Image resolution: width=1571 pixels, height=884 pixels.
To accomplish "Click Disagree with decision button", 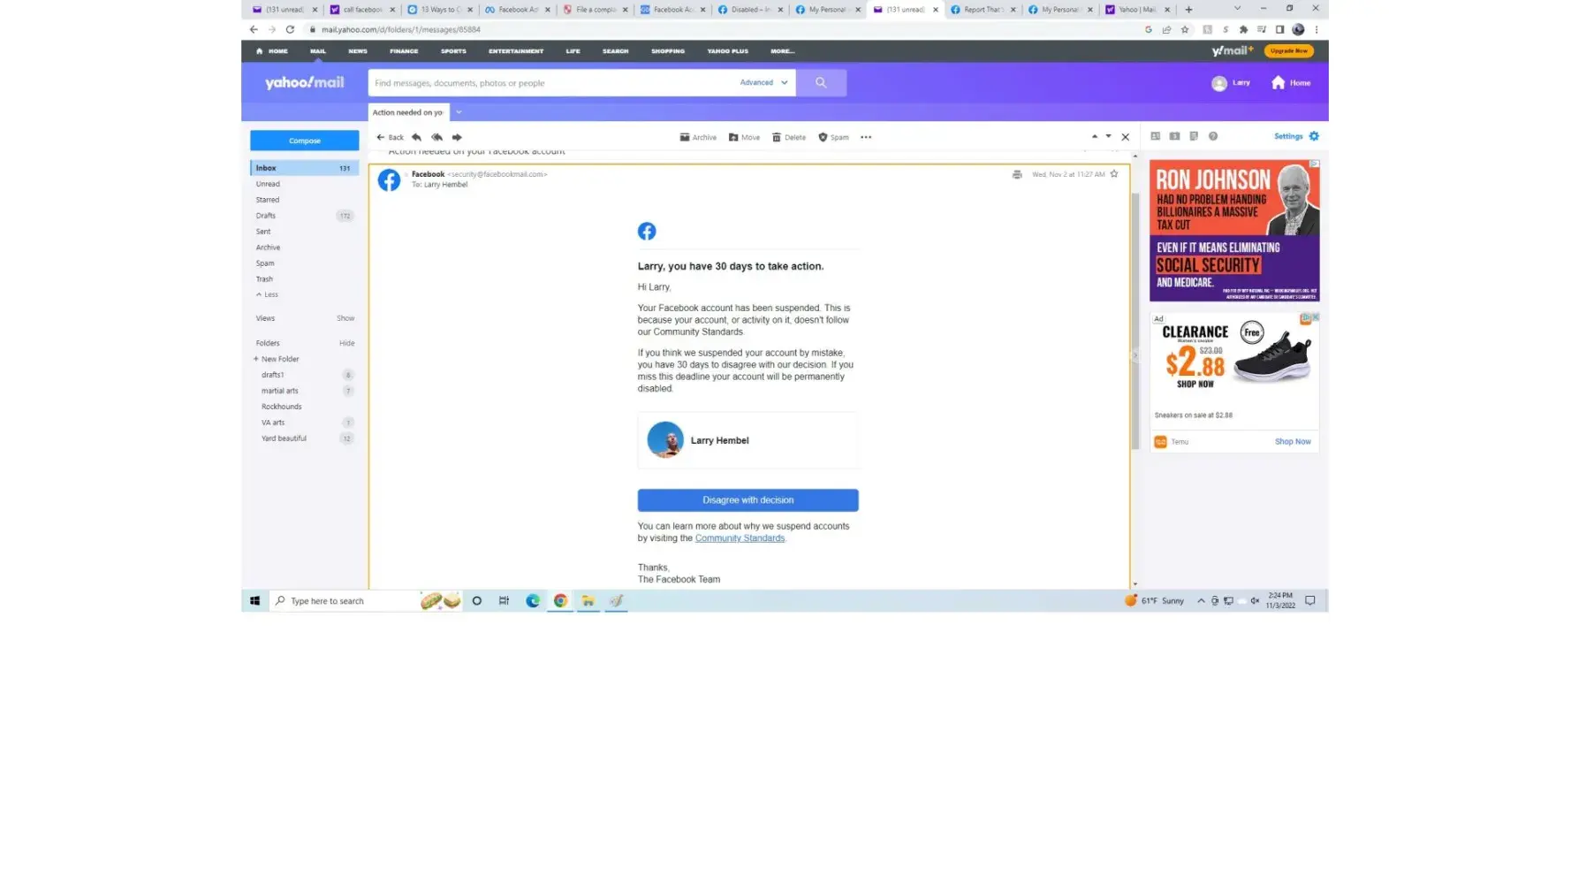I will 748,500.
